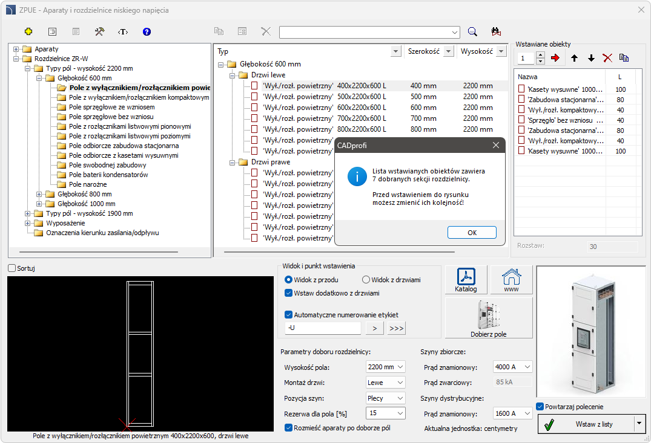Delete list item with red X icon
651x443 pixels.
click(x=607, y=58)
